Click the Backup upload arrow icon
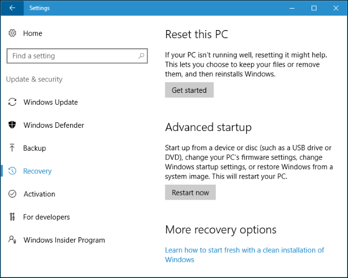This screenshot has width=348, height=278. coord(12,148)
